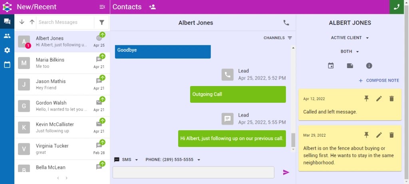The image size is (409, 184).
Task: Click COMPOSE NOTE link
Action: 379,80
